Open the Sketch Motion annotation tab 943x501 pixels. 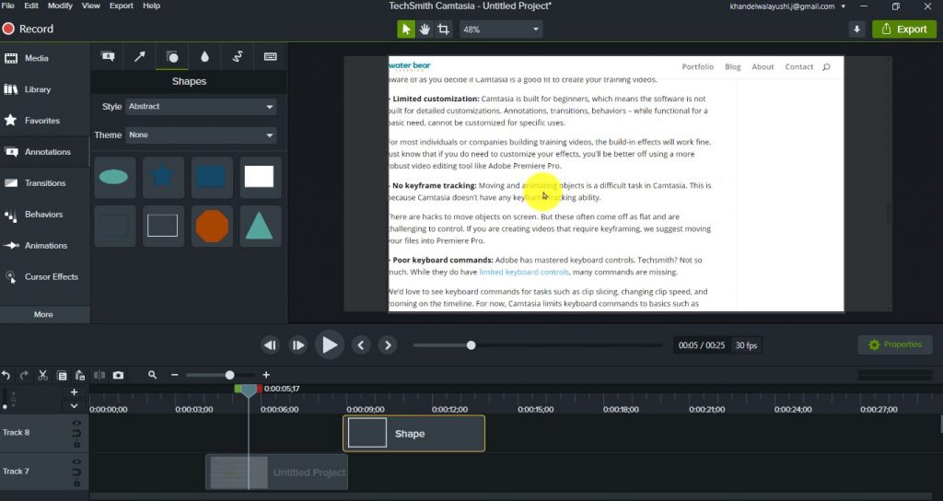point(238,56)
